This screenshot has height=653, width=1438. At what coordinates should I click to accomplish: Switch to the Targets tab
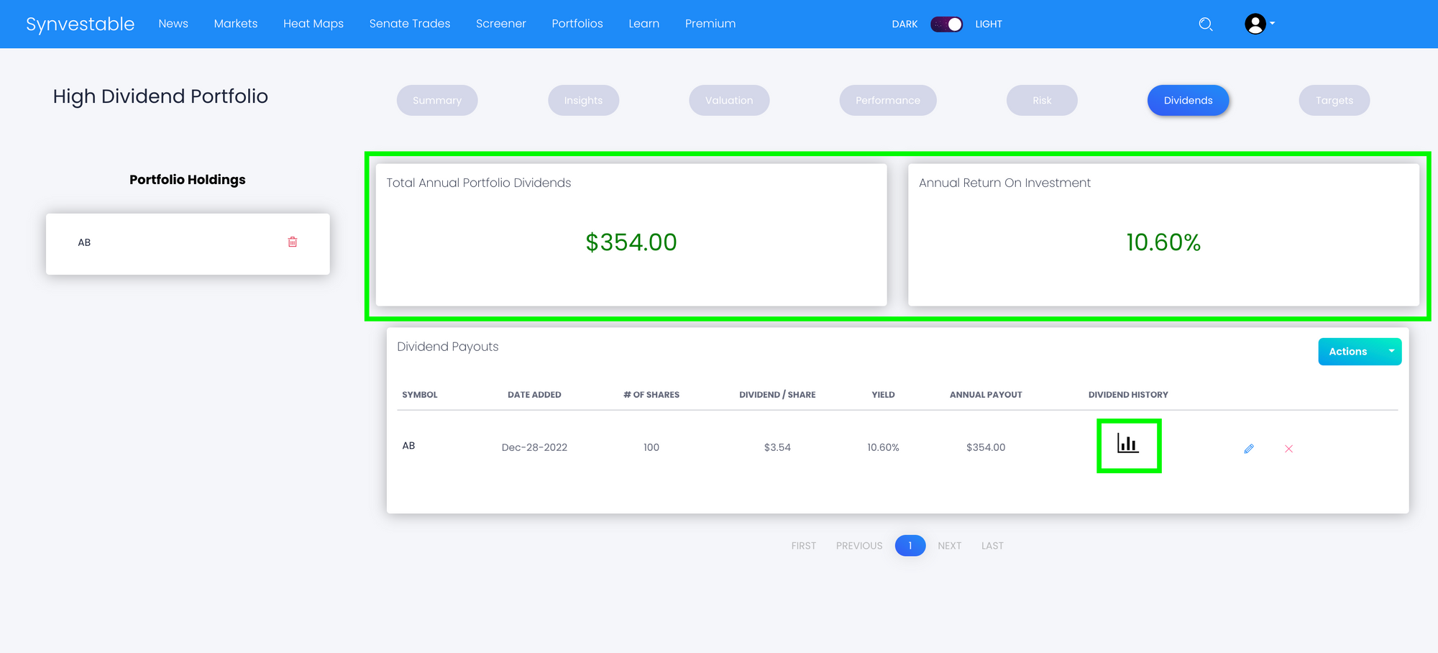(1334, 101)
